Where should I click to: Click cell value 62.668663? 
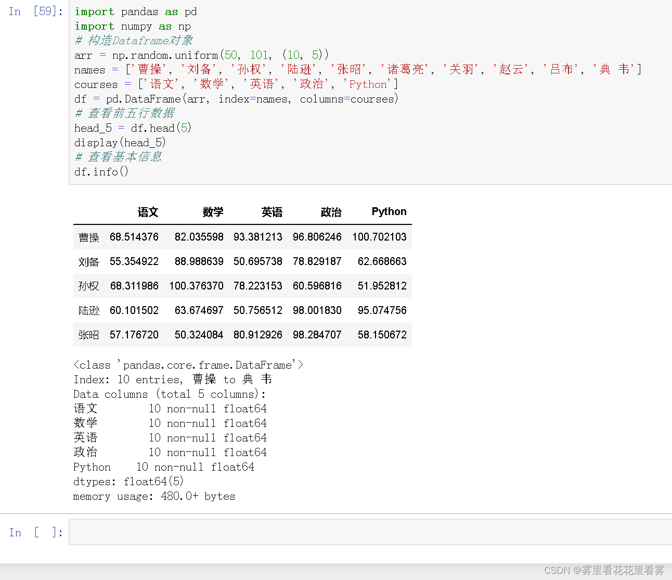(382, 261)
